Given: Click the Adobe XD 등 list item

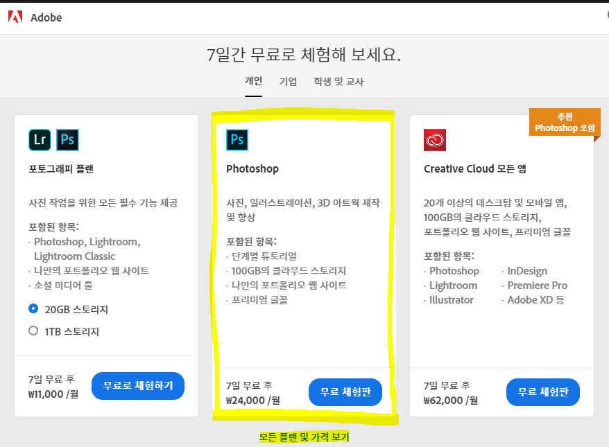Looking at the screenshot, I should point(536,300).
